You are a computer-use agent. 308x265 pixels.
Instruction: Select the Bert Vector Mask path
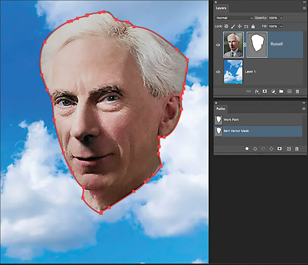[x=258, y=131]
